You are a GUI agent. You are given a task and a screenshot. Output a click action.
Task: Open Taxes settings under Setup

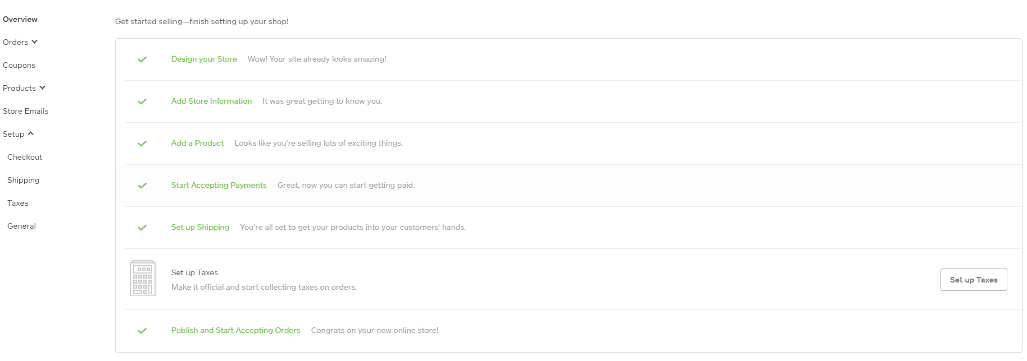18,203
